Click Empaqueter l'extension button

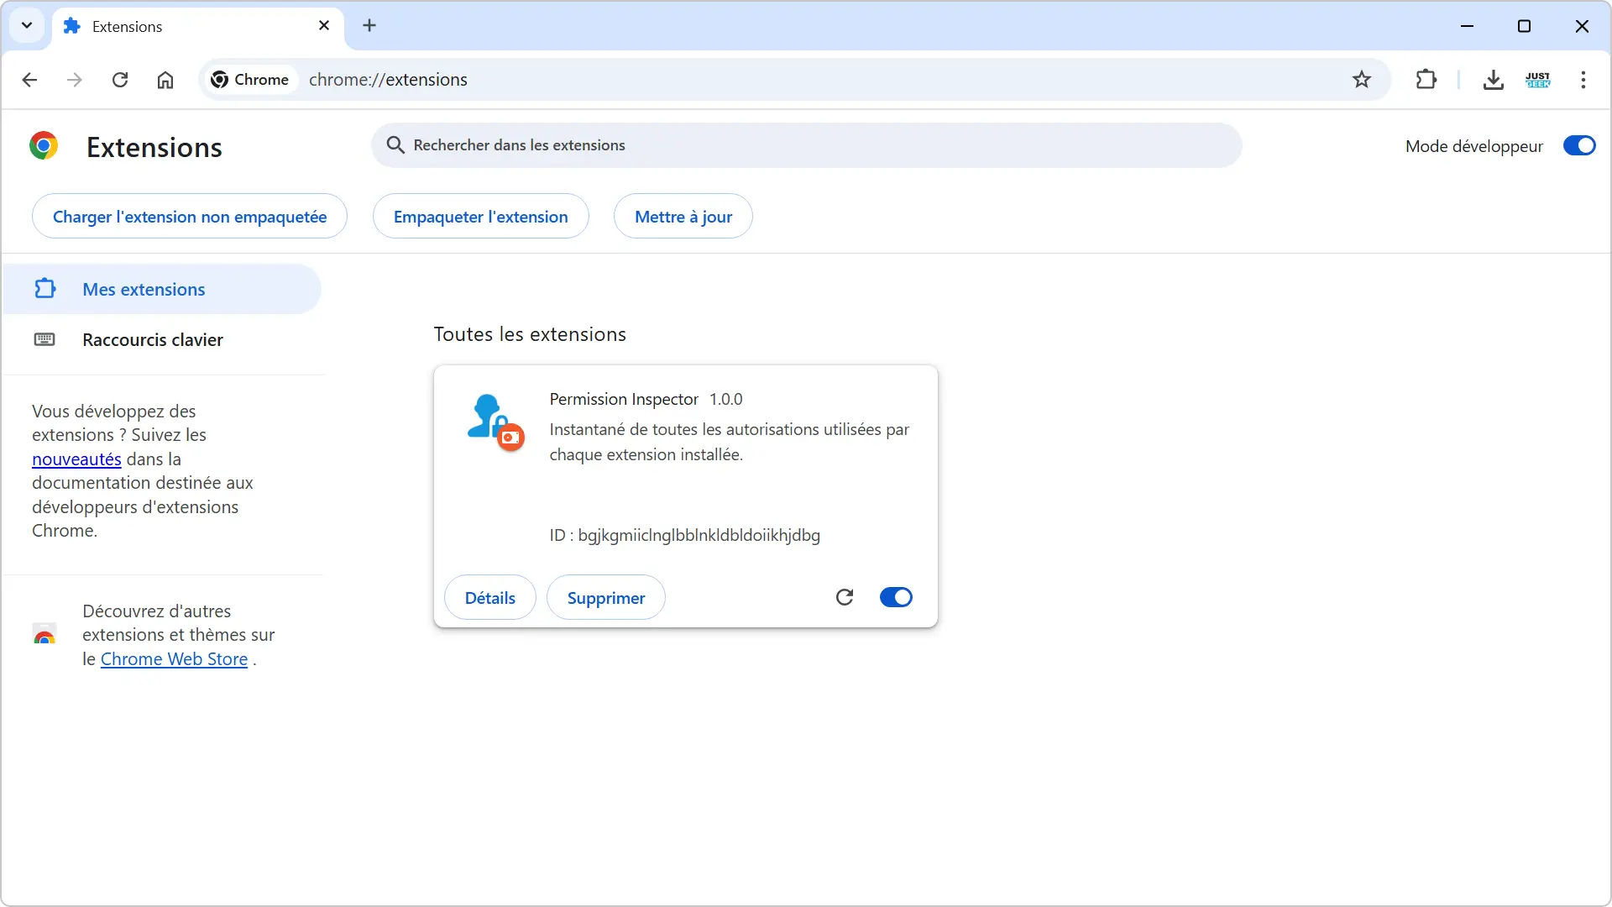coord(481,217)
